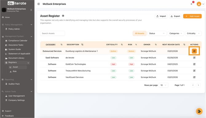
Task: Open the Criticality filter dropdown
Action: [193, 33]
